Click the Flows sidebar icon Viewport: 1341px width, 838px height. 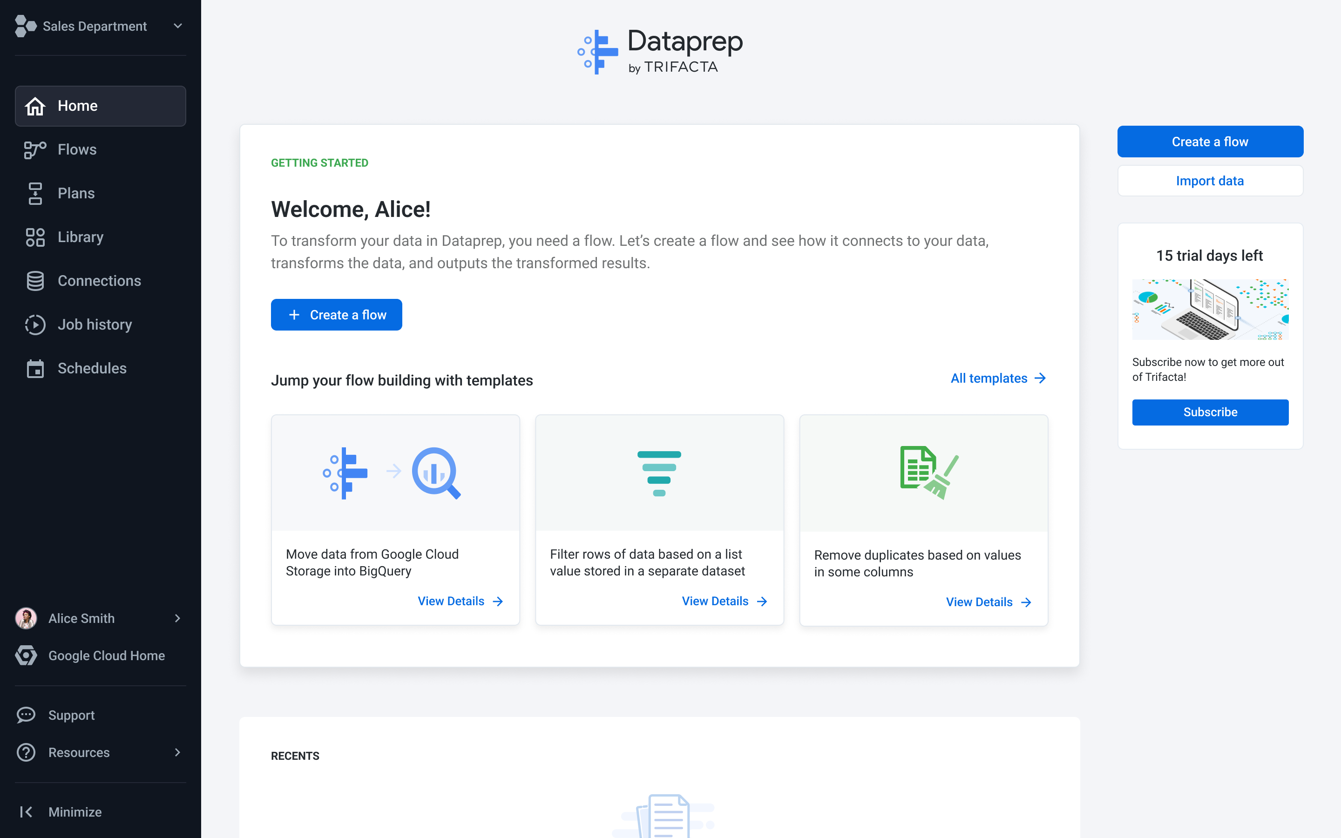click(x=35, y=149)
